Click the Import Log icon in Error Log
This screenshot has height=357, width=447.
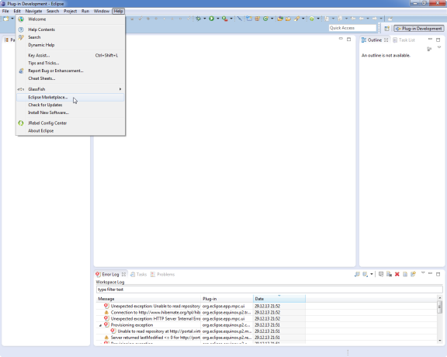(366, 274)
